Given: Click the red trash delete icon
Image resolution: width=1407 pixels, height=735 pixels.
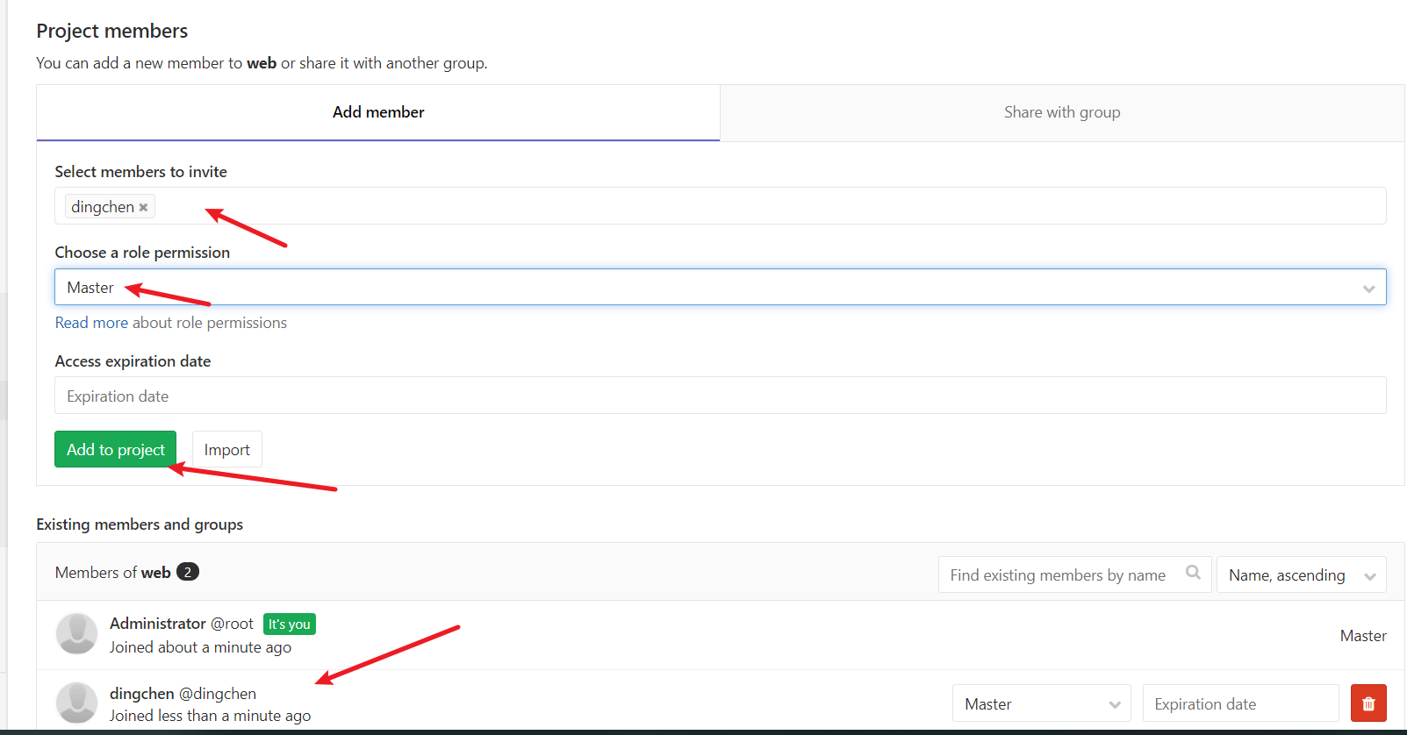Looking at the screenshot, I should coord(1368,703).
